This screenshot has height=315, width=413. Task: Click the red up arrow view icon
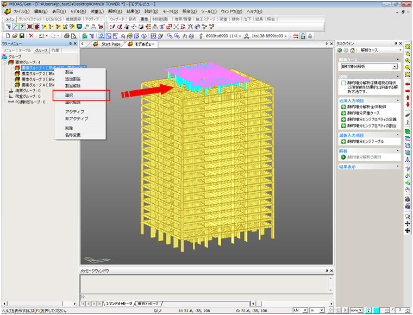(408, 98)
